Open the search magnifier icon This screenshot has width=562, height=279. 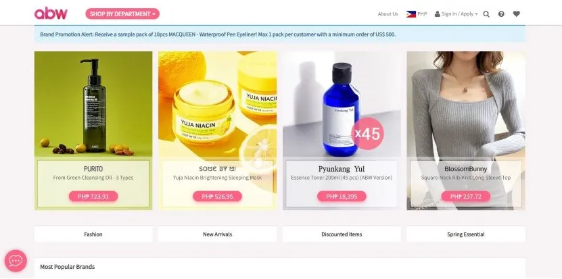486,14
